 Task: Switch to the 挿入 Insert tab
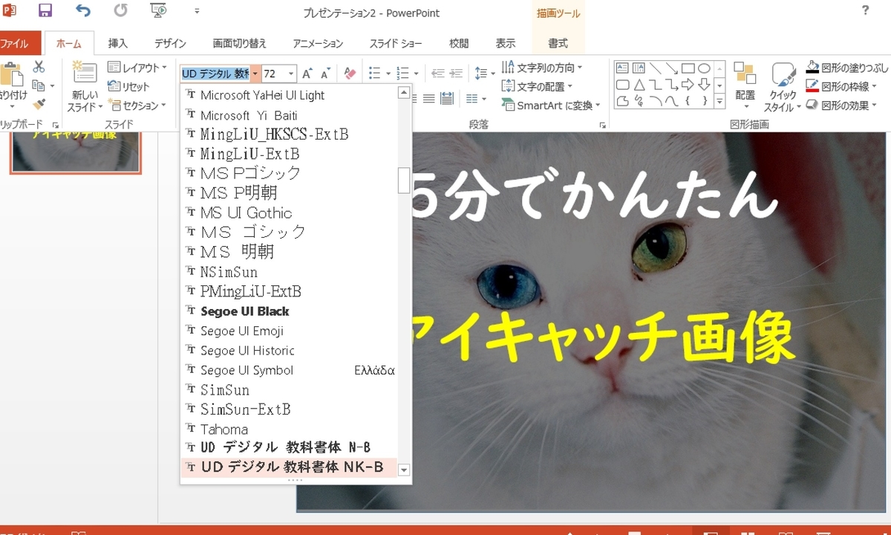pos(117,43)
